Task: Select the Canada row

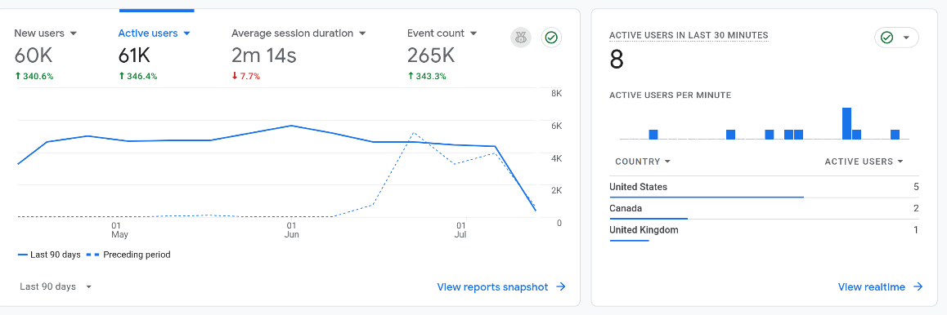Action: (764, 209)
